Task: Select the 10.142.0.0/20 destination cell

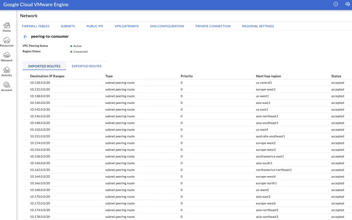Action: tap(40, 110)
